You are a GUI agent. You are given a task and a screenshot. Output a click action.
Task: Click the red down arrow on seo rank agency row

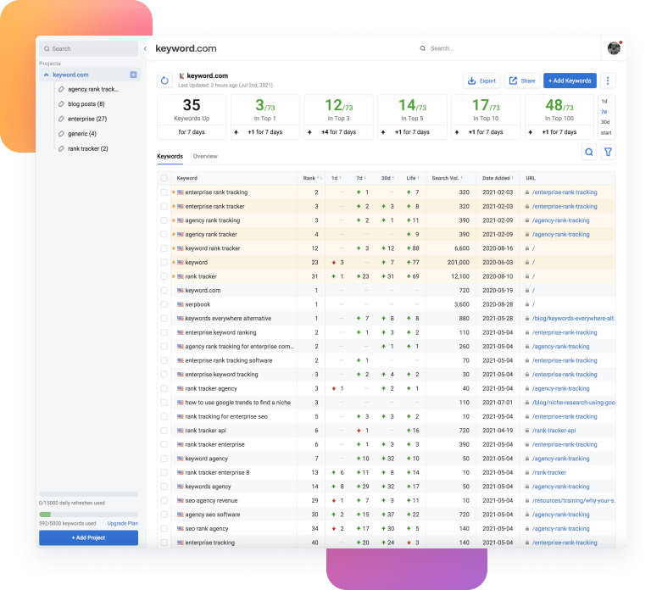pos(334,529)
